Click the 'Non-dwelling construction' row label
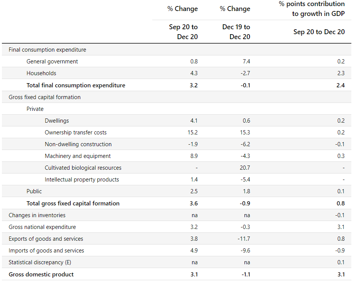This screenshot has width=354, height=284. tap(78, 144)
